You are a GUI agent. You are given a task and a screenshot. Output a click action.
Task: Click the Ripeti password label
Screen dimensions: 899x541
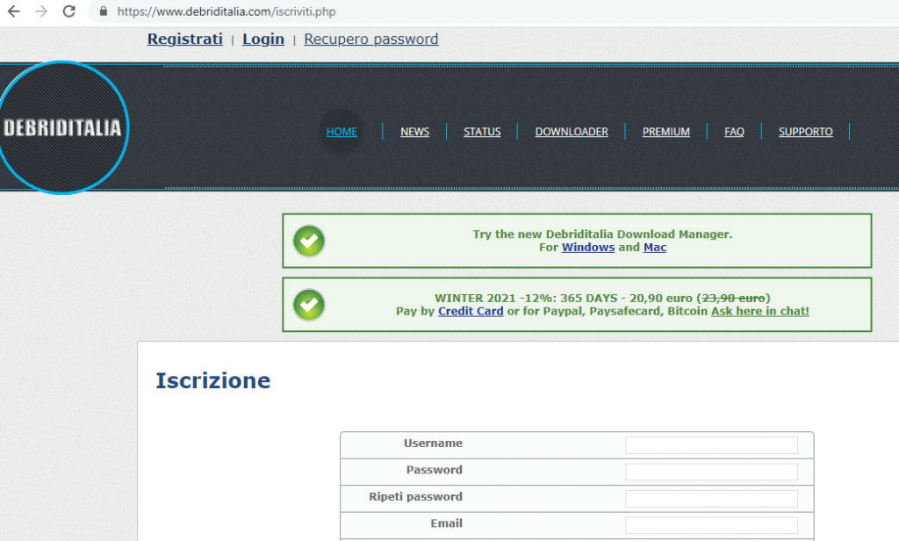tap(415, 497)
